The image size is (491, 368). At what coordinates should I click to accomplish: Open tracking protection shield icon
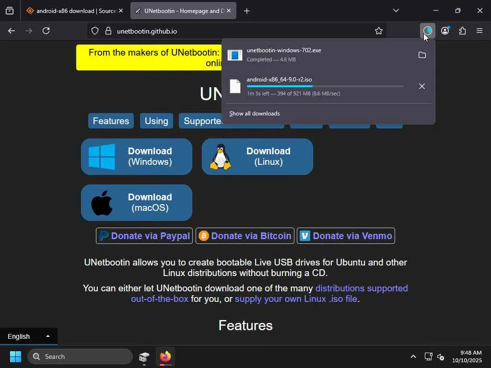pos(95,31)
